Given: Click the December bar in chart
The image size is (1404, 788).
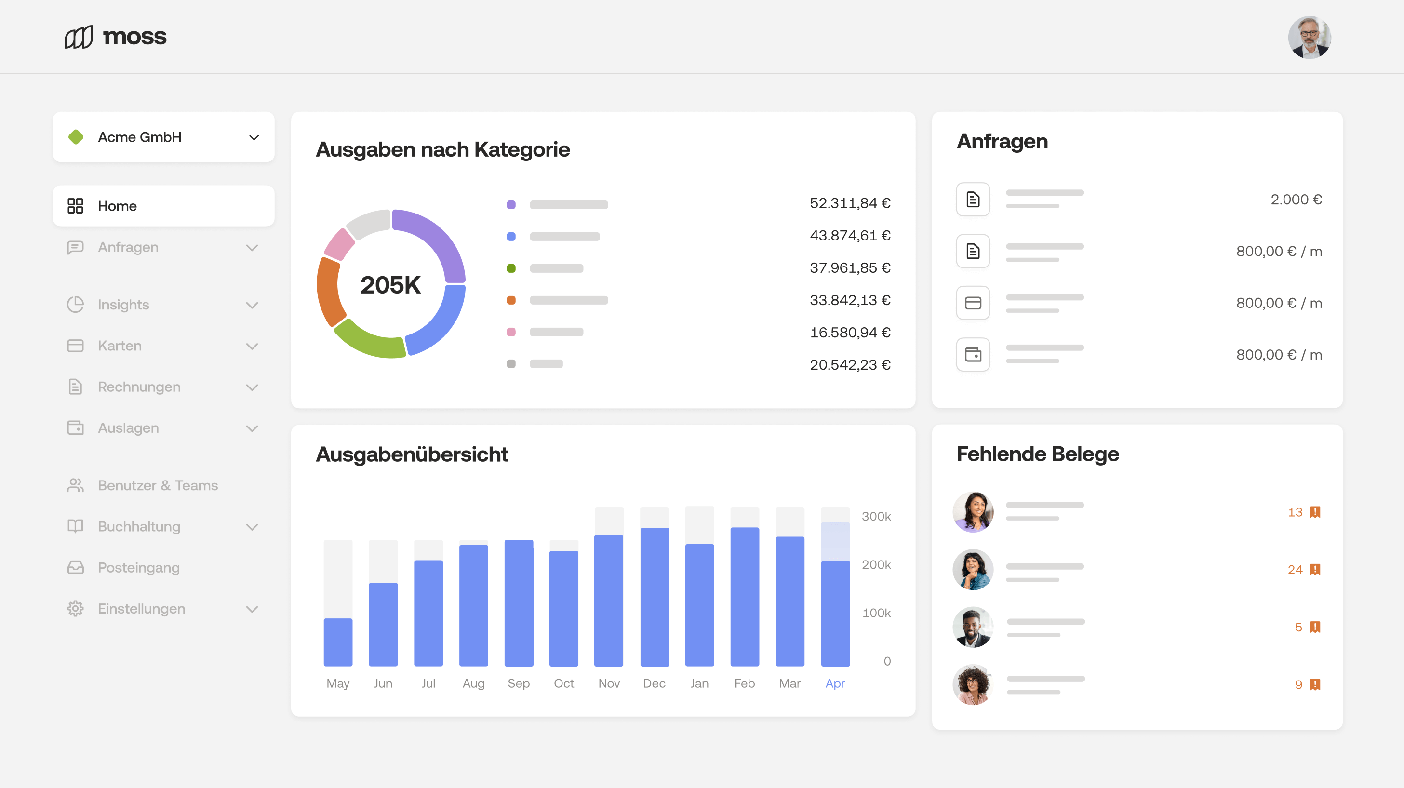Looking at the screenshot, I should [x=654, y=596].
